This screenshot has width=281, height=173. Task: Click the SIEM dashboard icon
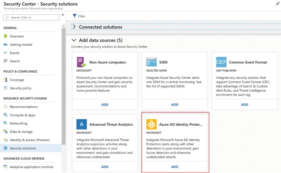coord(151,62)
